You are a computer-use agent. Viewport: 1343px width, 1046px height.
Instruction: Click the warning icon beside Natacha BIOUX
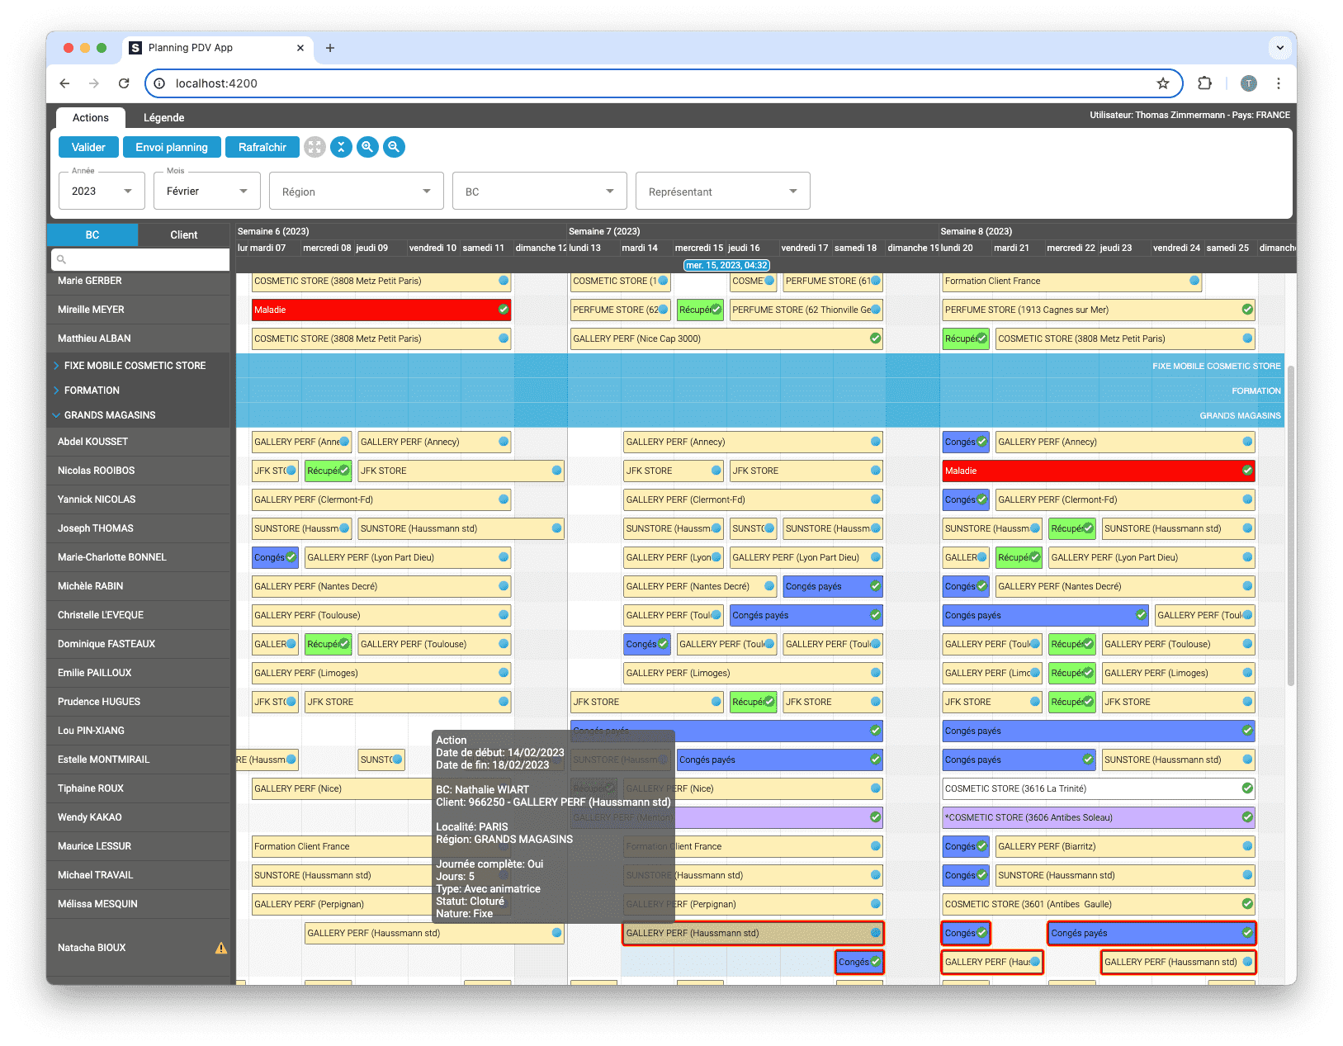[220, 948]
